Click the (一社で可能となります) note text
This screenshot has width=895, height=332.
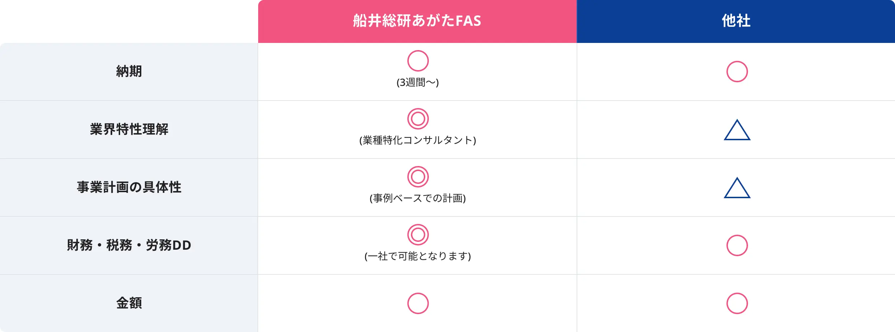(x=418, y=256)
